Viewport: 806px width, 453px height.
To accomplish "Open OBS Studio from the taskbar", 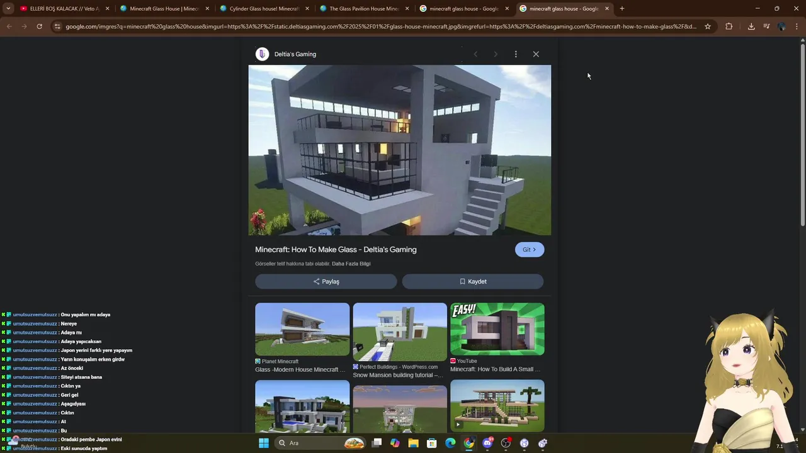I will click(x=506, y=443).
